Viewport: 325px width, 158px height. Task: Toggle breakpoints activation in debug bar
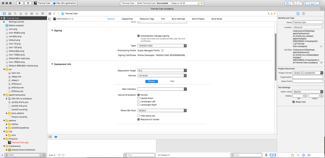pyautogui.click(x=56, y=137)
